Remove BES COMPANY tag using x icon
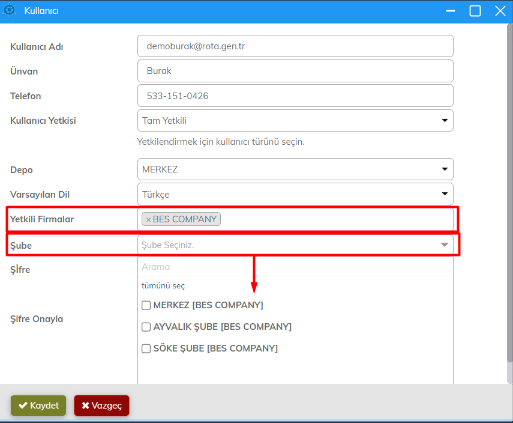513x423 pixels. pos(148,220)
